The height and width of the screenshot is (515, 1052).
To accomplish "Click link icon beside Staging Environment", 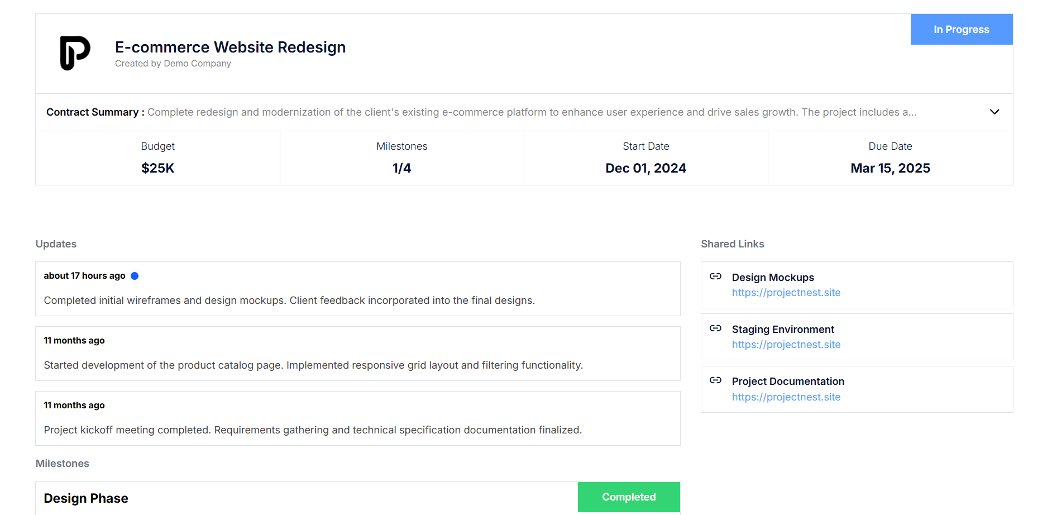I will [x=715, y=328].
